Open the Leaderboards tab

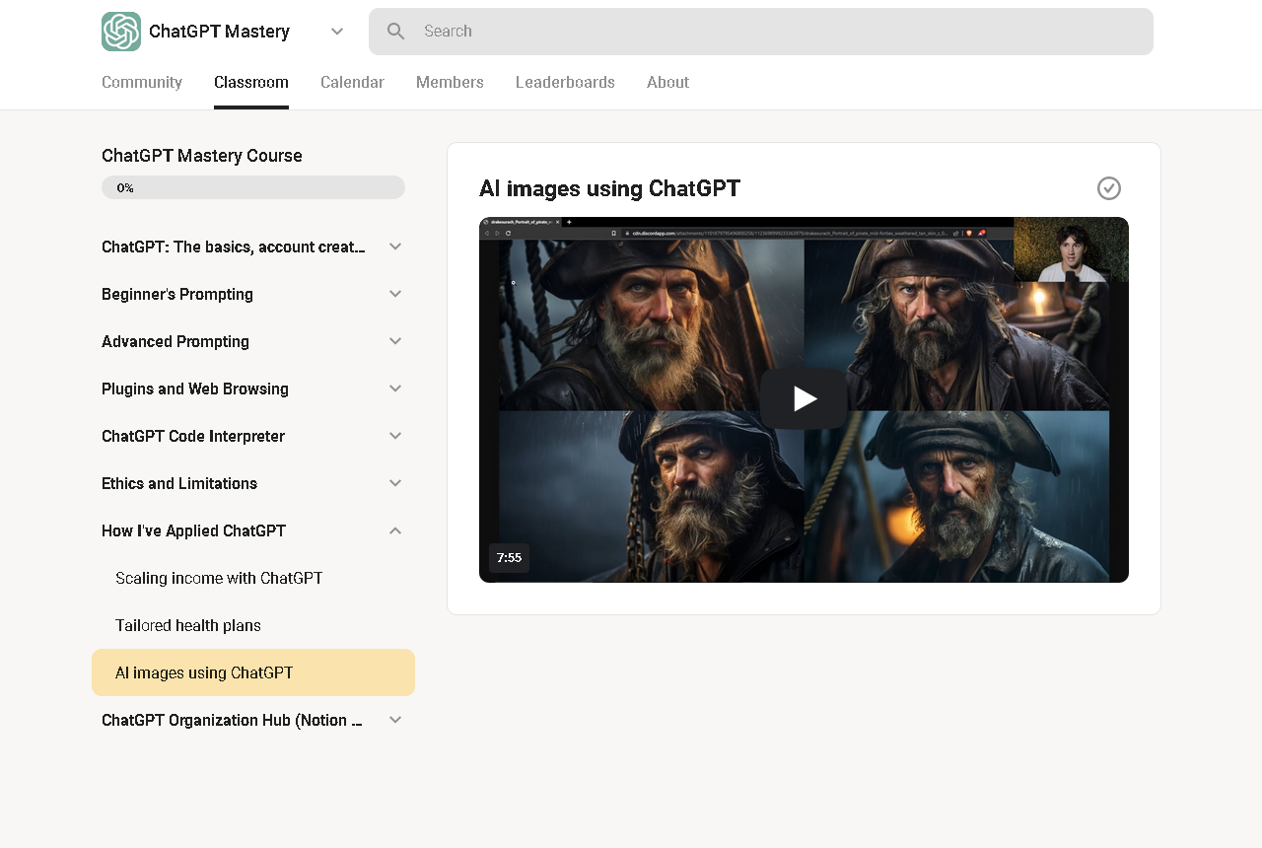565,82
